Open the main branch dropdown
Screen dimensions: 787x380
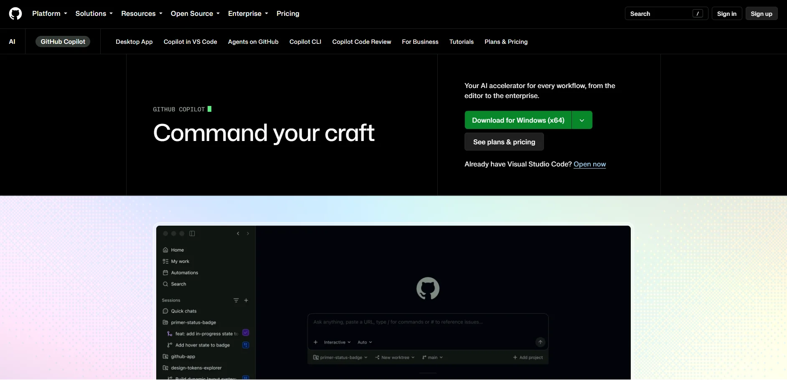(x=432, y=357)
